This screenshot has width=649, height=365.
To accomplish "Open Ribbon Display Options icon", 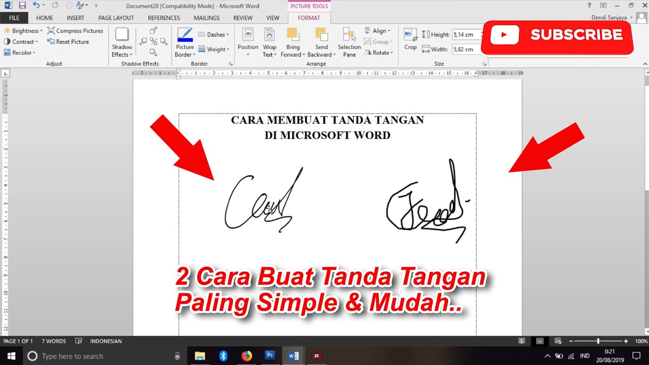I will pyautogui.click(x=603, y=6).
